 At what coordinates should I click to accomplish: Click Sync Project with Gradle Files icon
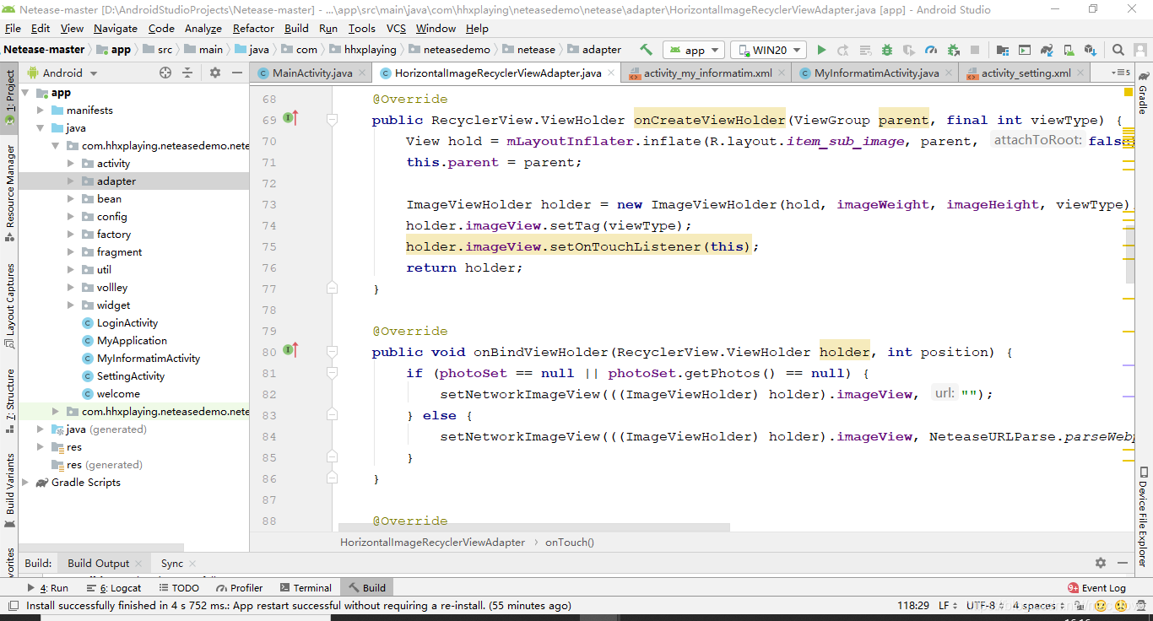coord(1046,50)
